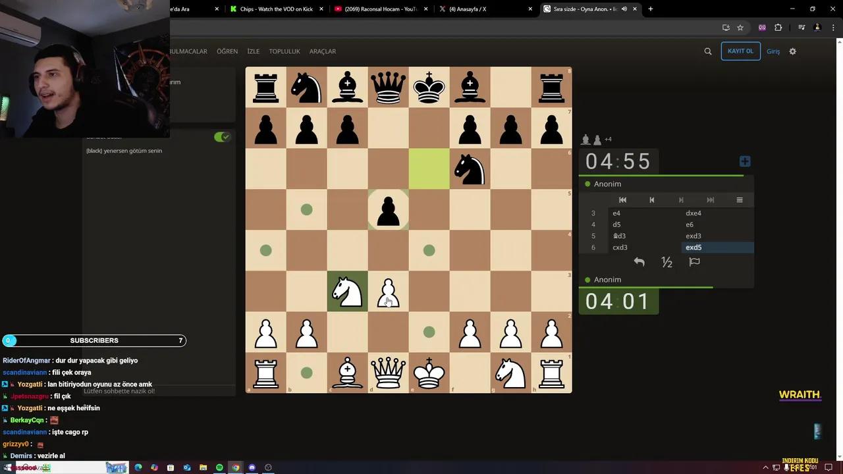This screenshot has height=474, width=843.
Task: Open site preferences gear icon
Action: coord(792,51)
